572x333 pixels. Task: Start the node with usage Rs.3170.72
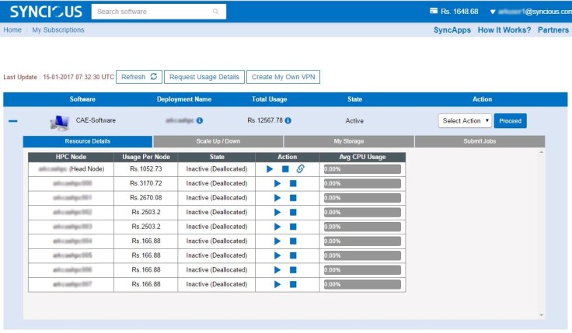[277, 183]
